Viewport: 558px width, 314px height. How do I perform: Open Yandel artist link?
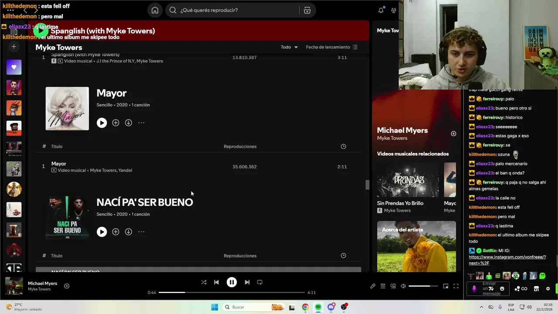[x=125, y=171]
